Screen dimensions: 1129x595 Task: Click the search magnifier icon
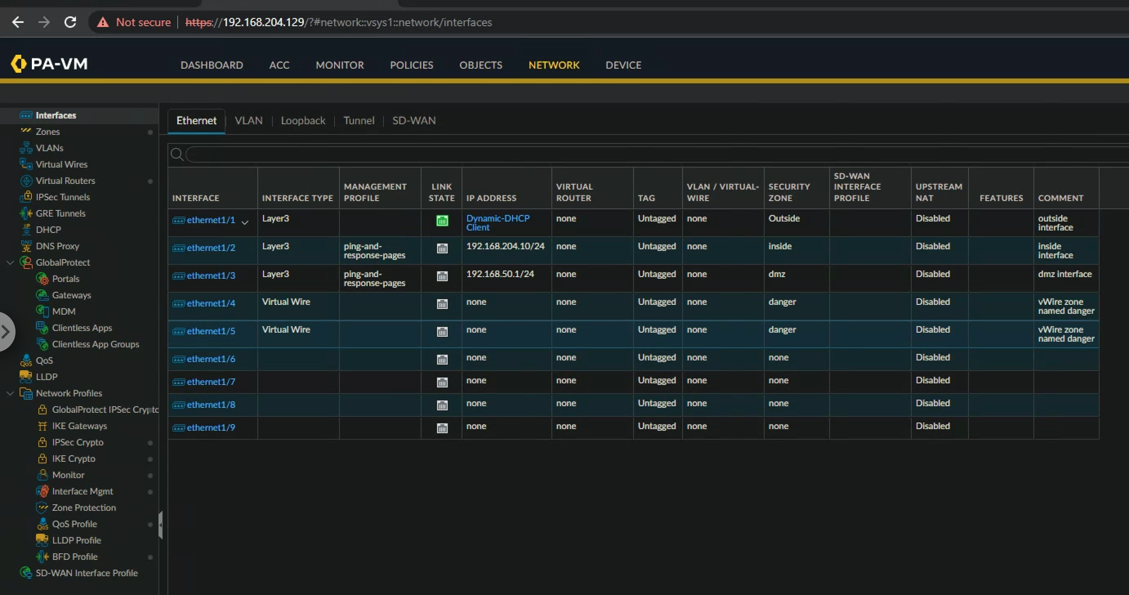point(176,154)
